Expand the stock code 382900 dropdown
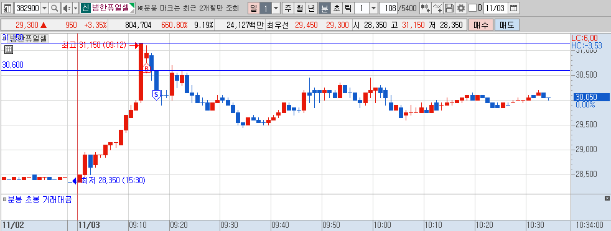This screenshot has height=231, width=611. 44,8
